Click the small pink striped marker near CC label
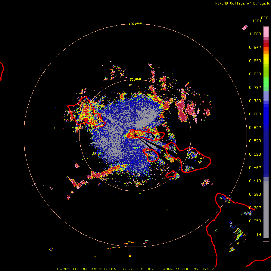Screen dimensions: 271x271 tap(245, 27)
